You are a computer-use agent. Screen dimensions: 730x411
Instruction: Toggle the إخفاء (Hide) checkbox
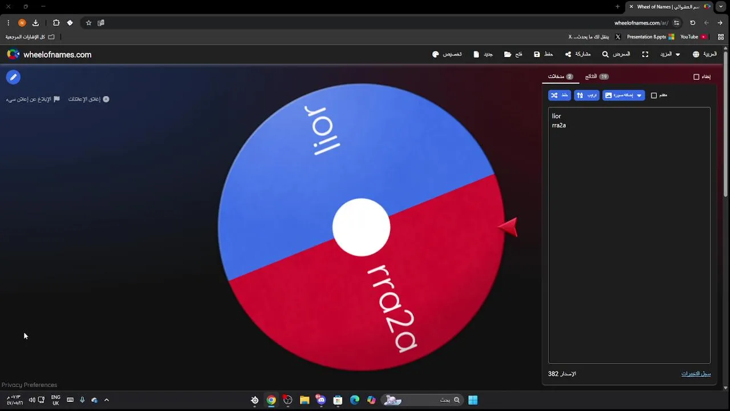(696, 77)
